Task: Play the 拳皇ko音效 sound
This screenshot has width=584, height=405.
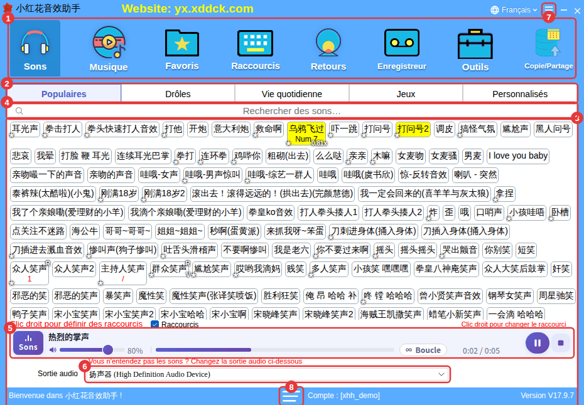Action: 271,213
